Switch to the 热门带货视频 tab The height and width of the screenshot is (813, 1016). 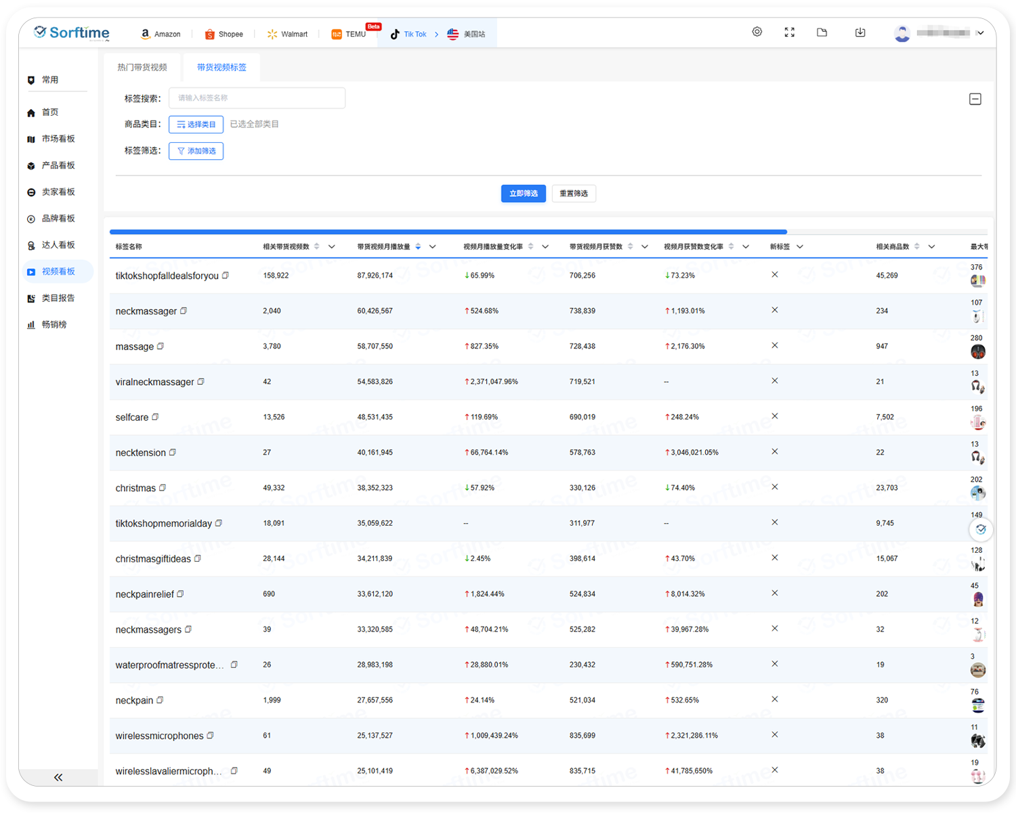(142, 67)
